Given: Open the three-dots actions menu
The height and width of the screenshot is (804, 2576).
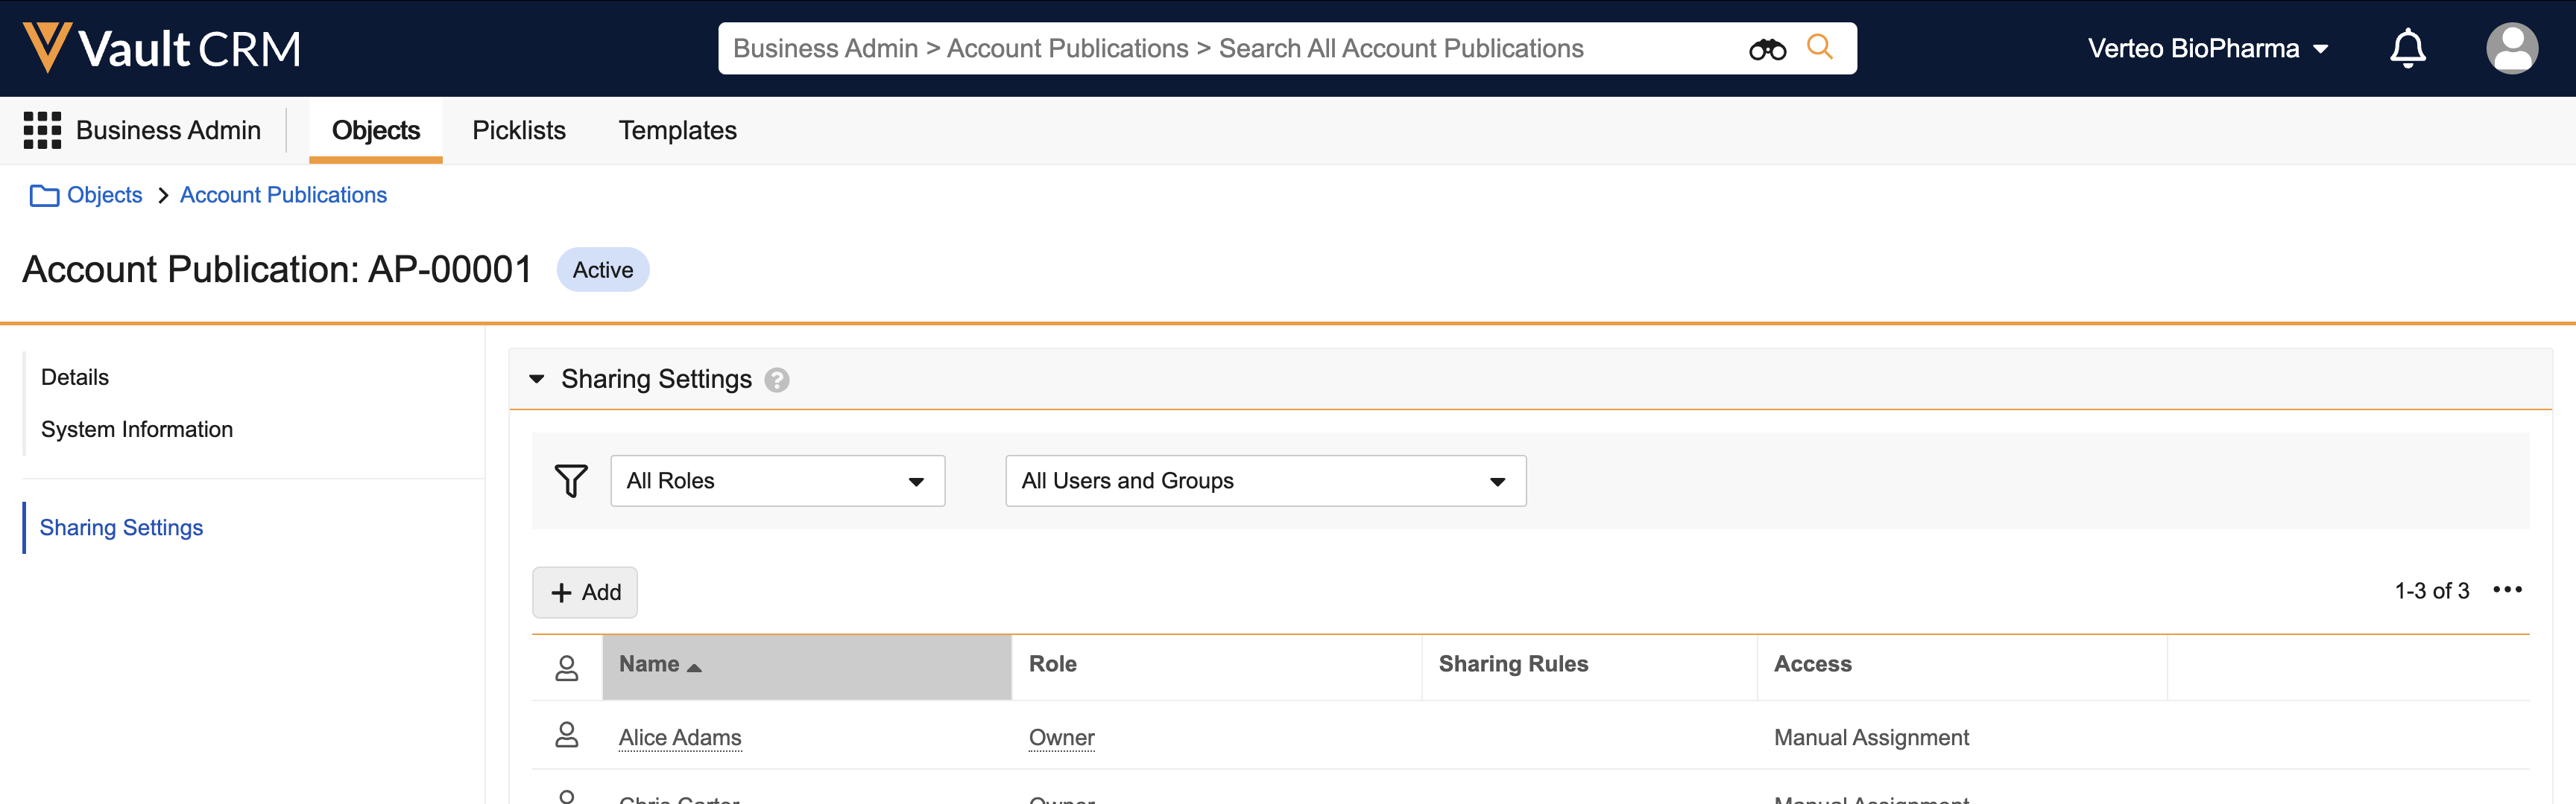Looking at the screenshot, I should (x=2507, y=590).
